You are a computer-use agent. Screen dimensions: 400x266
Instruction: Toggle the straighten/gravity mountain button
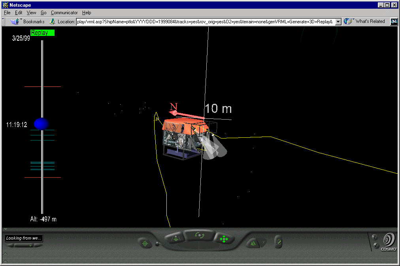click(x=252, y=242)
